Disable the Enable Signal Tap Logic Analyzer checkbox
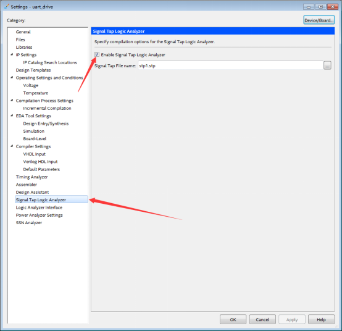This screenshot has width=342, height=331. pyautogui.click(x=97, y=54)
